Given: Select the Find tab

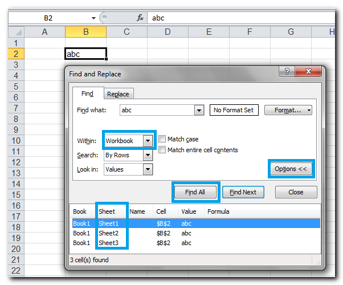Looking at the screenshot, I should (x=88, y=93).
